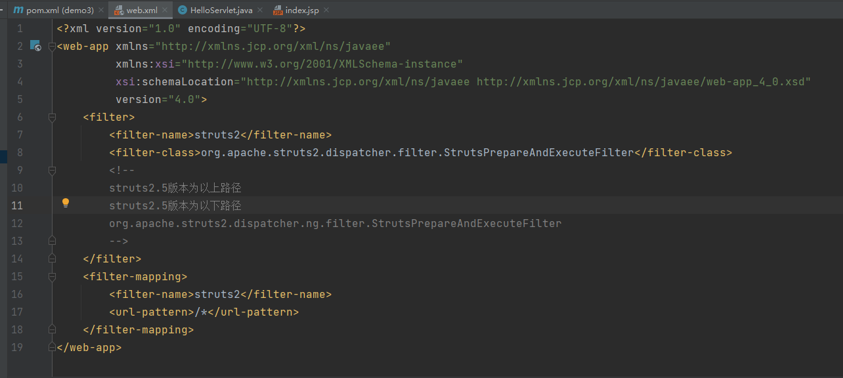
Task: Click the StrutsPrepareAndExecuteFilter filter-class value
Action: coord(418,152)
